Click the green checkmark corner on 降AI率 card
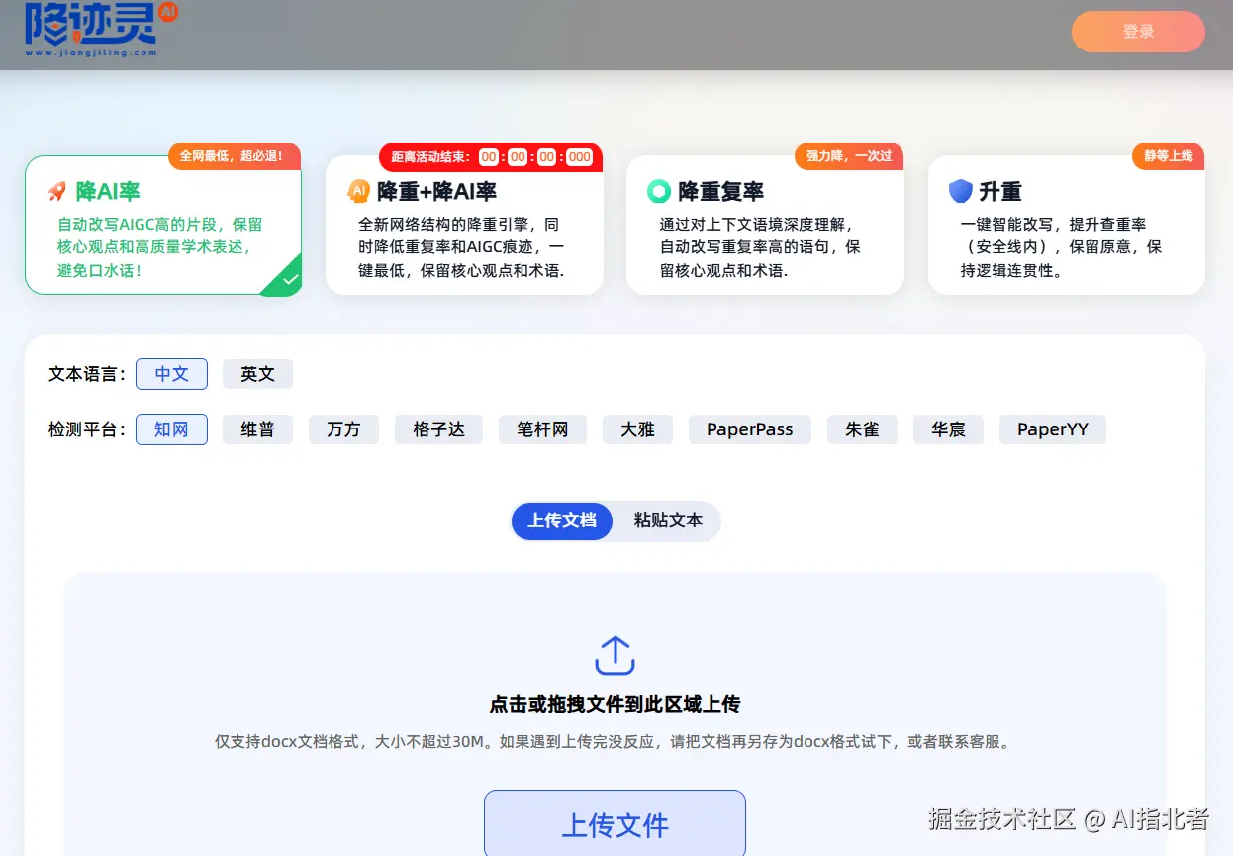Screen dimensions: 1233x856 pyautogui.click(x=284, y=277)
